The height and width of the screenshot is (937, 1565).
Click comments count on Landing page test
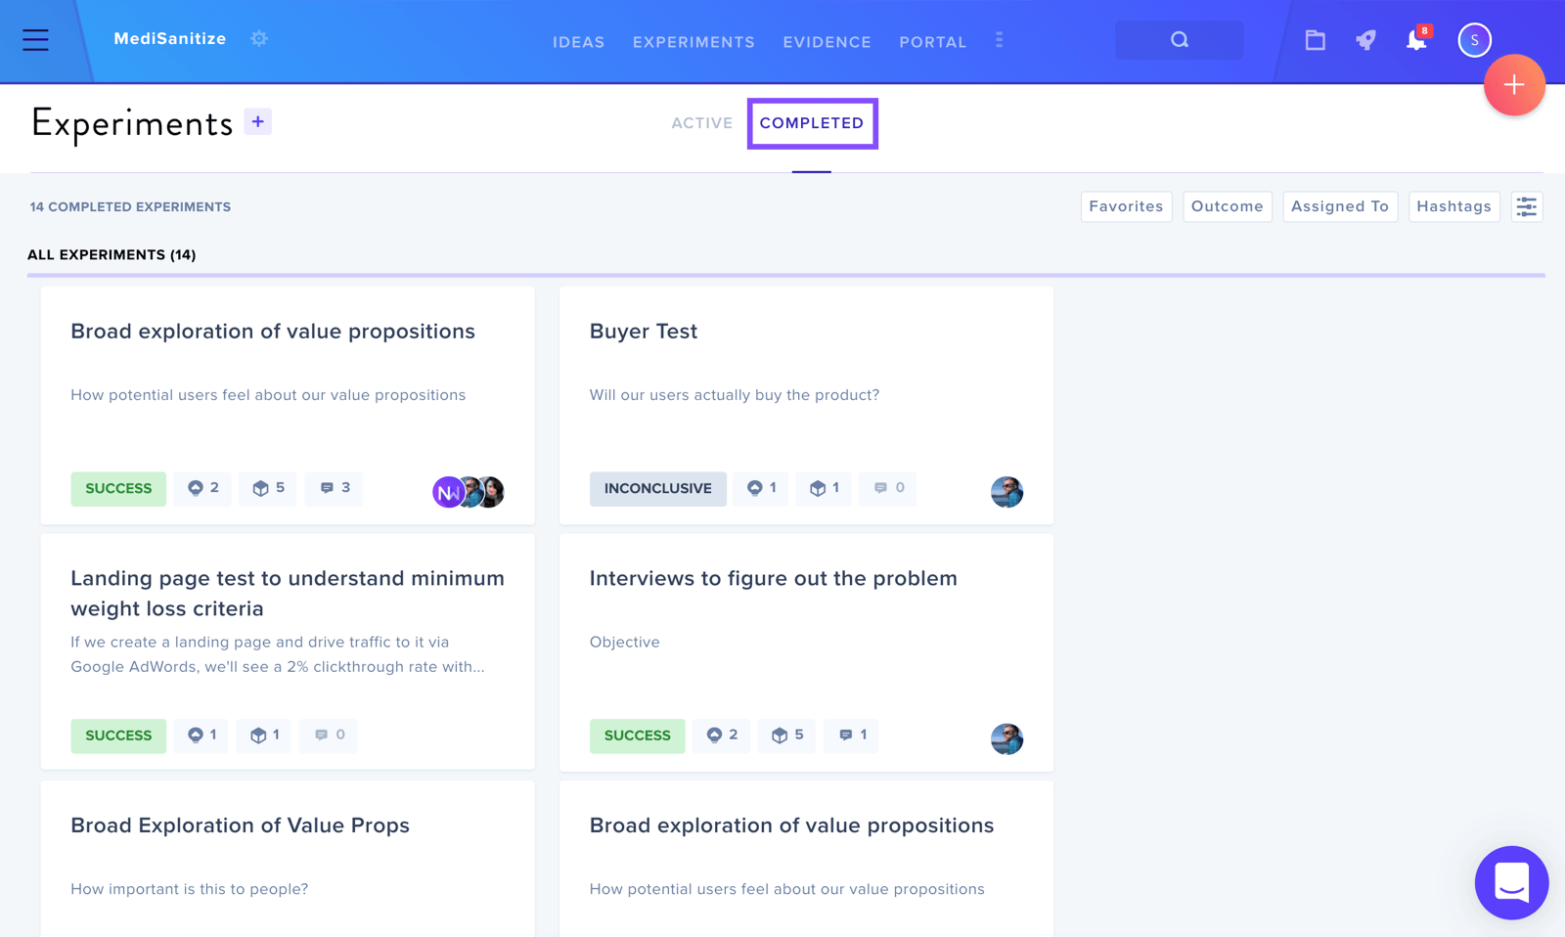329,736
